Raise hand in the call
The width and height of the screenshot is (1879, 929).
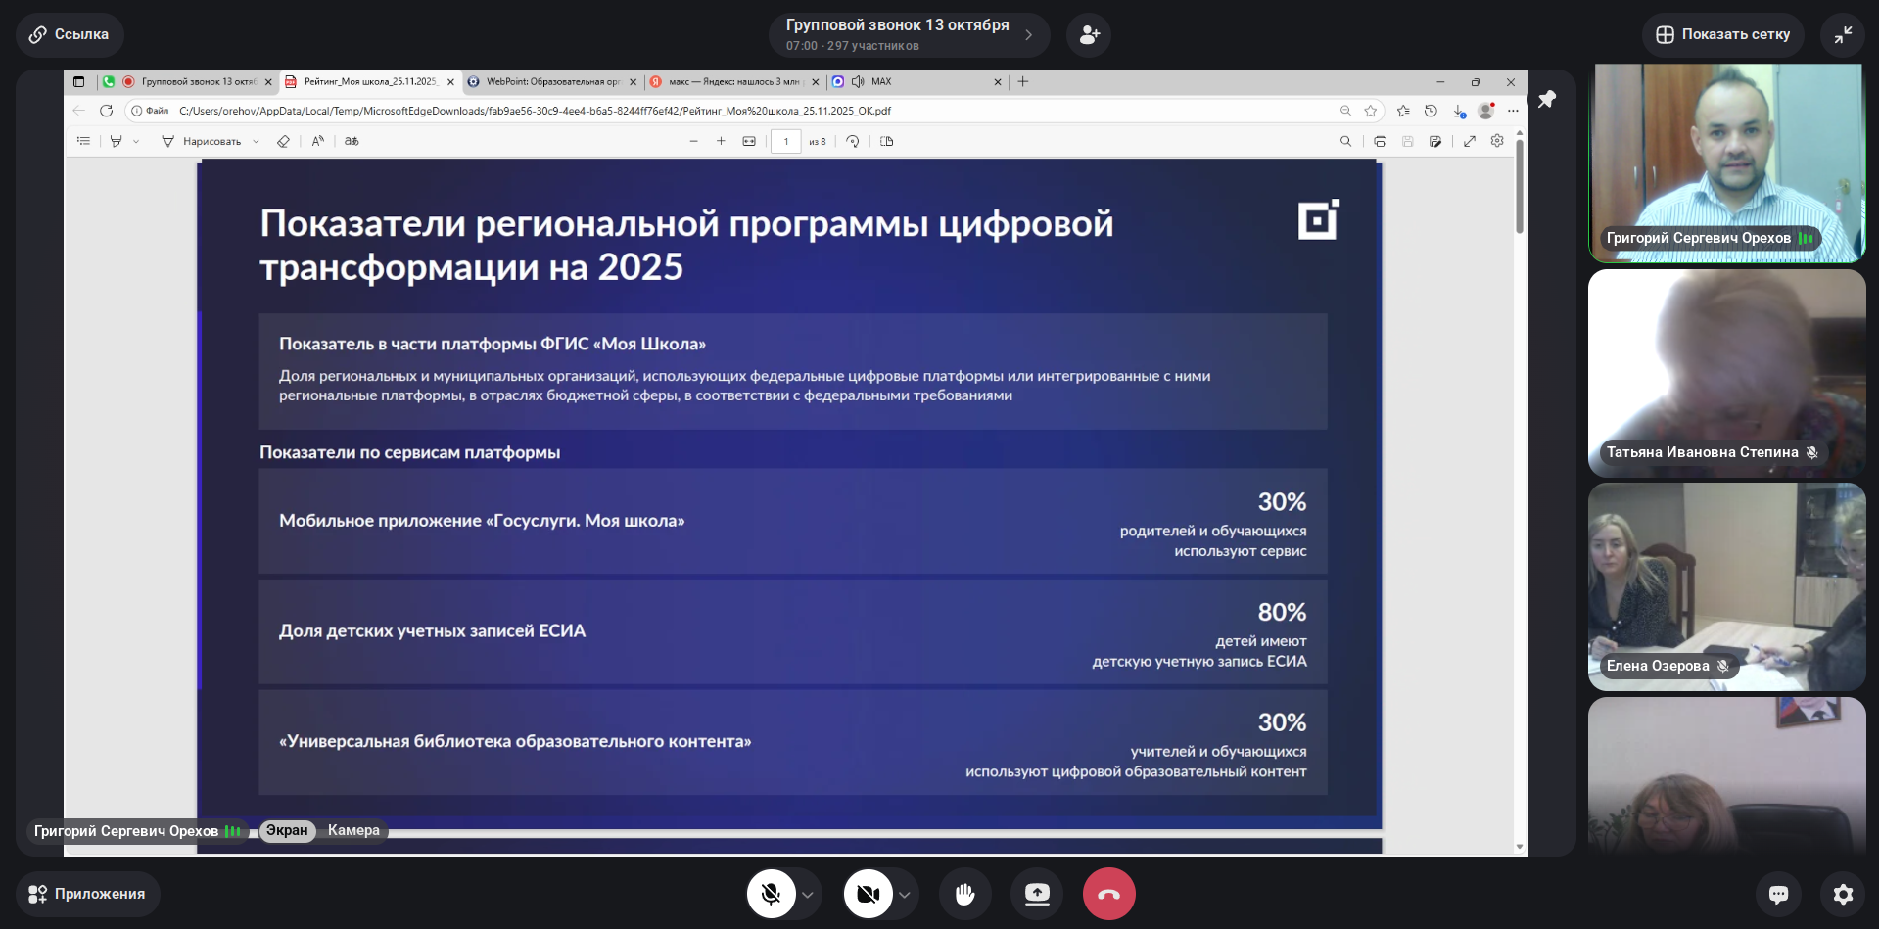point(964,894)
